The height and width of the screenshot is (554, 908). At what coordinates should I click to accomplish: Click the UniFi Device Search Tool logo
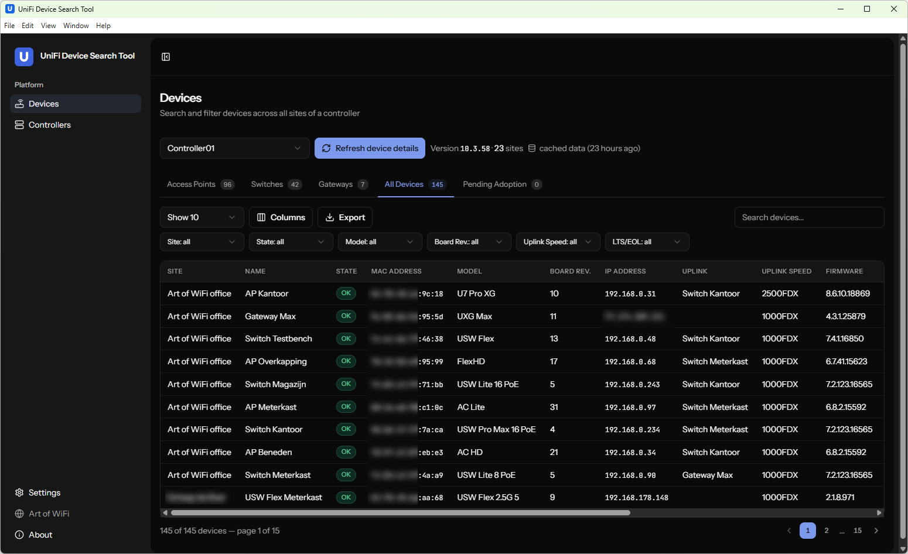[x=24, y=57]
